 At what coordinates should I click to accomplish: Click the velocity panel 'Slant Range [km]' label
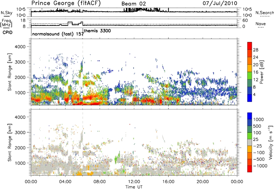click(x=10, y=142)
